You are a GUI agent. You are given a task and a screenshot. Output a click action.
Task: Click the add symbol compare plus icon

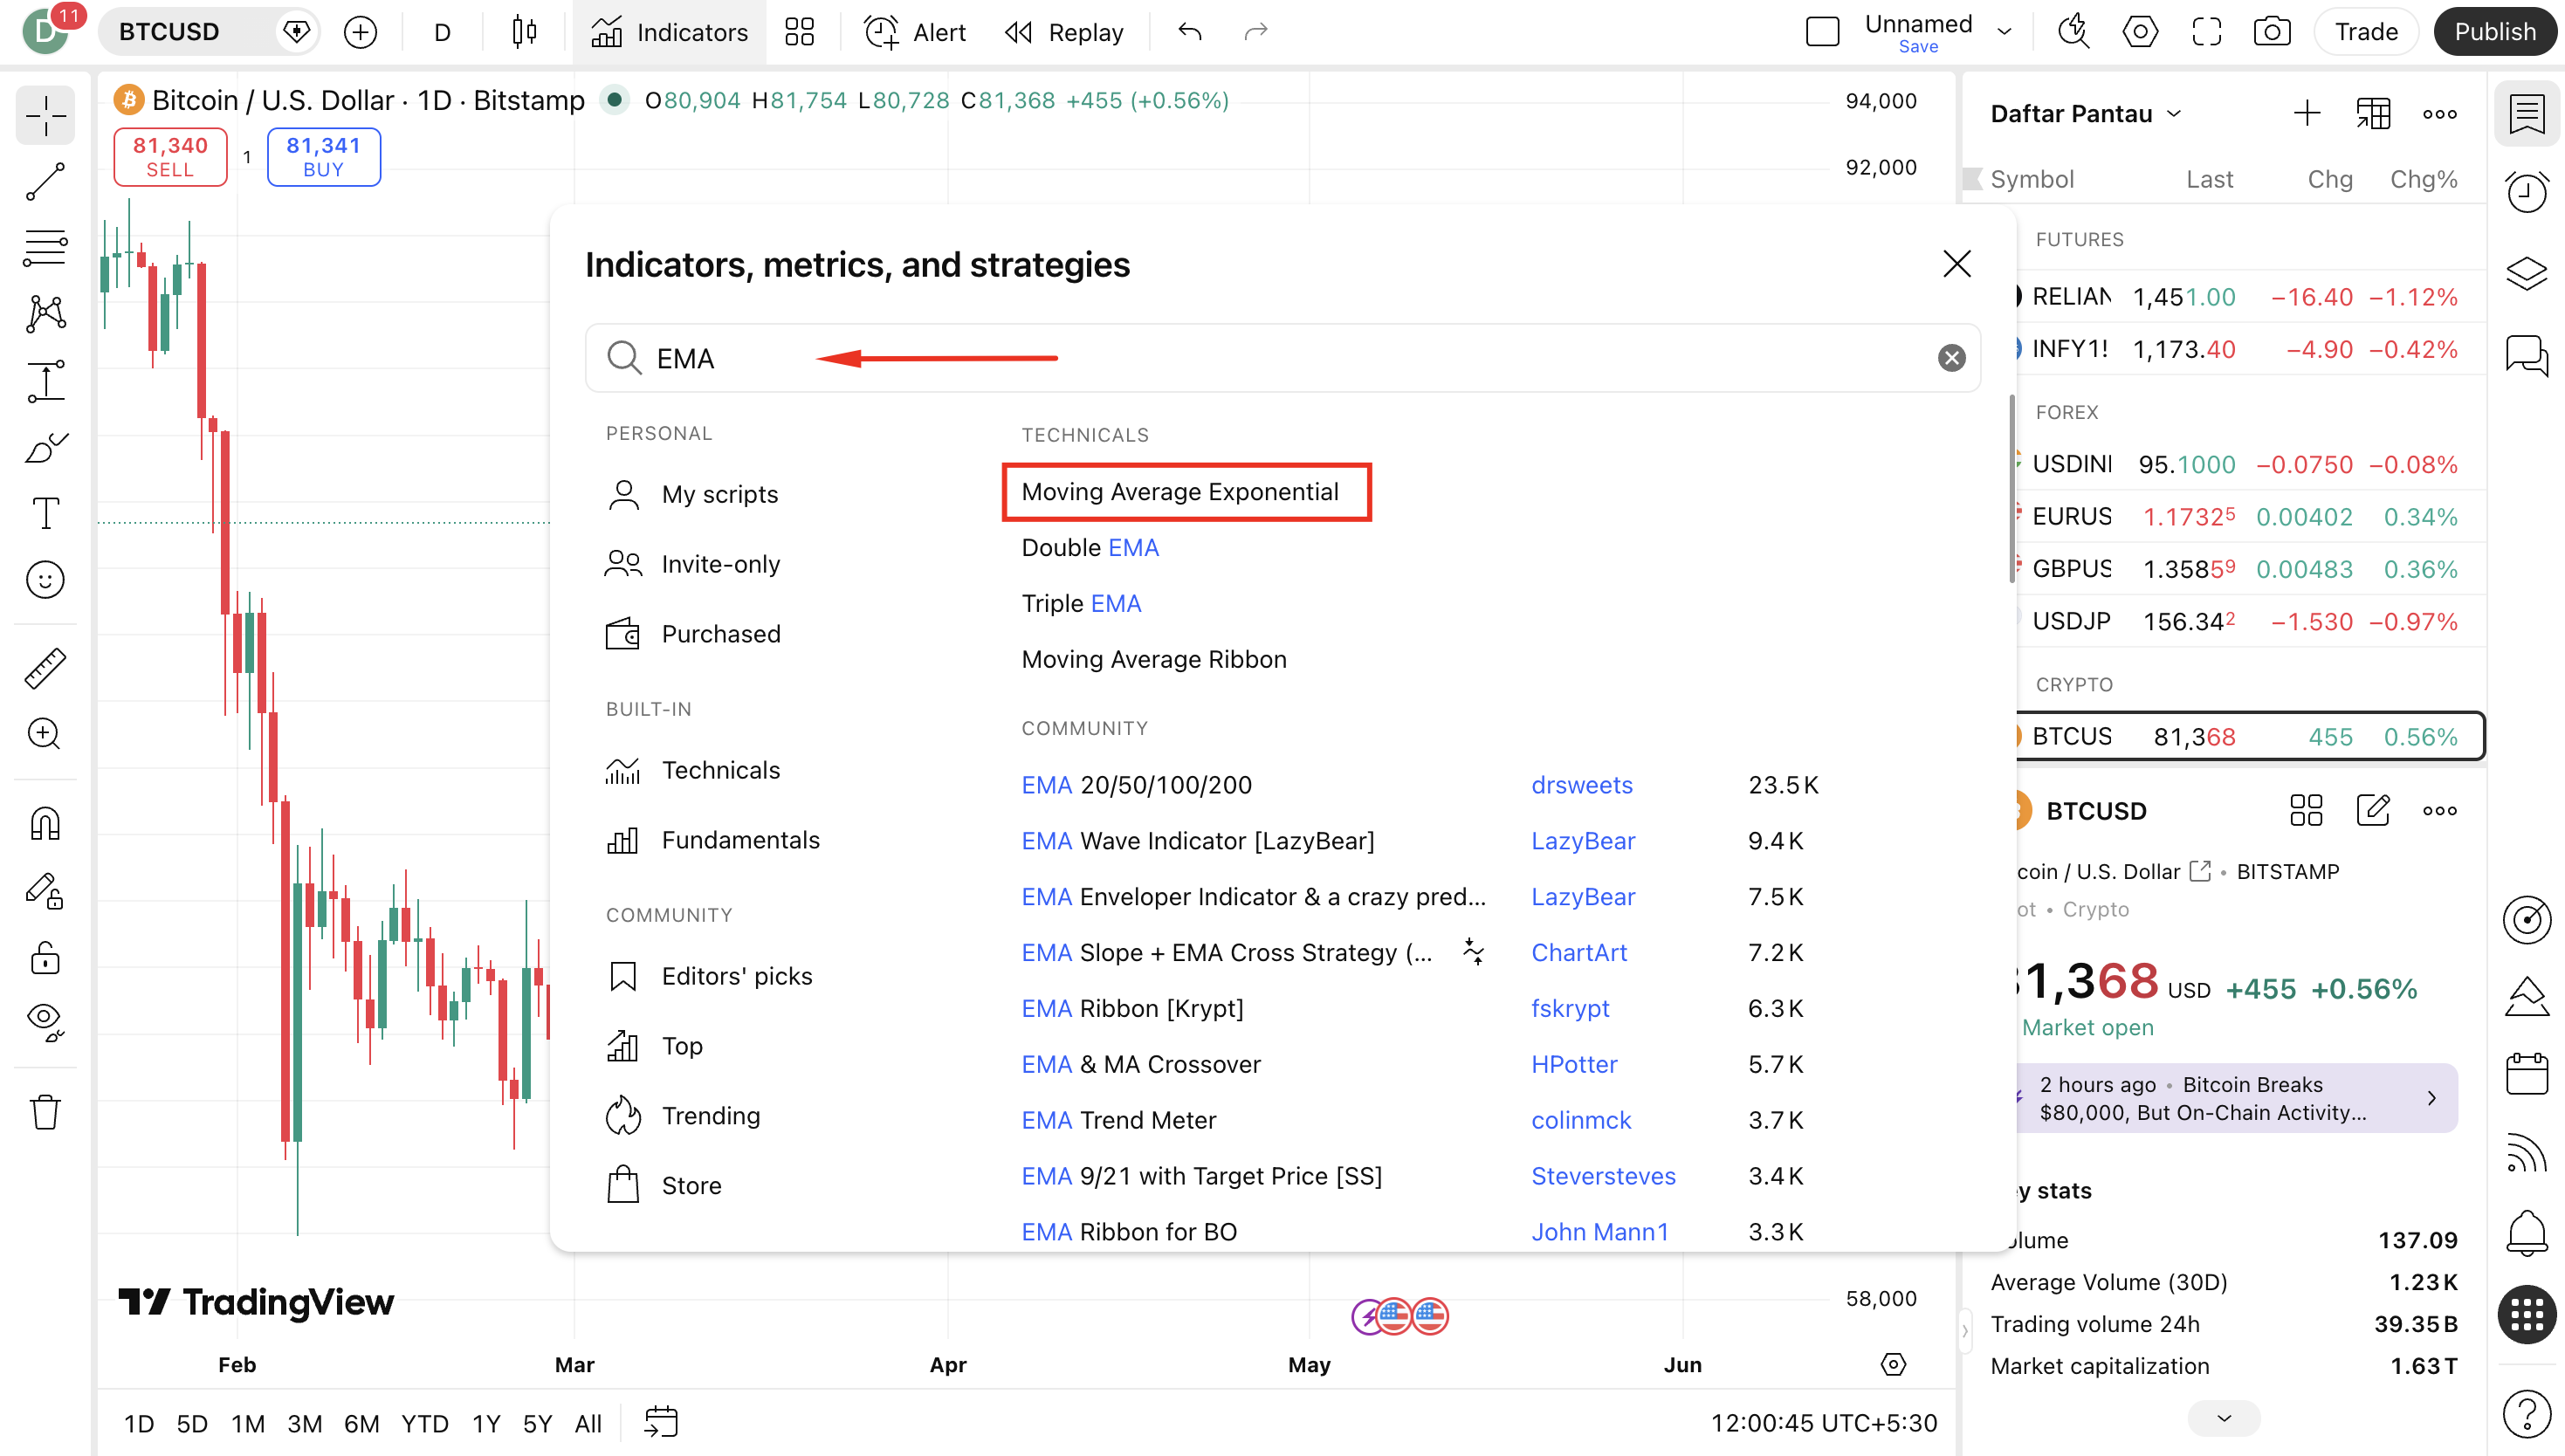360,32
